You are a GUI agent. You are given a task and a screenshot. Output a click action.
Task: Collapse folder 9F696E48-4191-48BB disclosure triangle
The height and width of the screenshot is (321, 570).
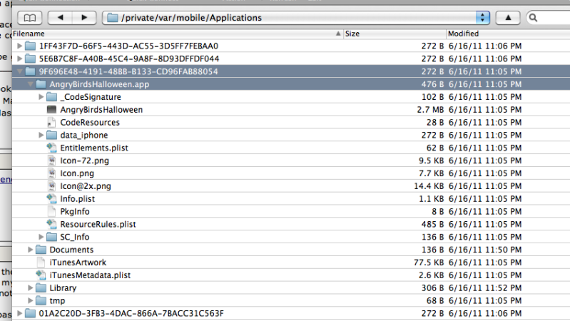(20, 71)
